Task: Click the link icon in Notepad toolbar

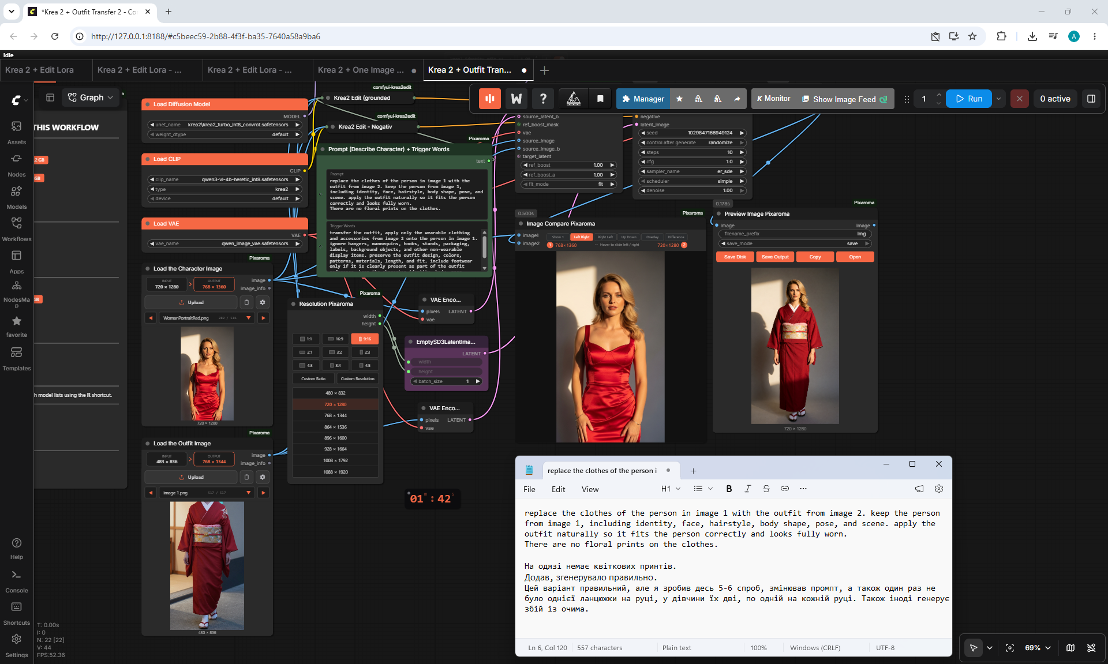Action: [x=785, y=489]
